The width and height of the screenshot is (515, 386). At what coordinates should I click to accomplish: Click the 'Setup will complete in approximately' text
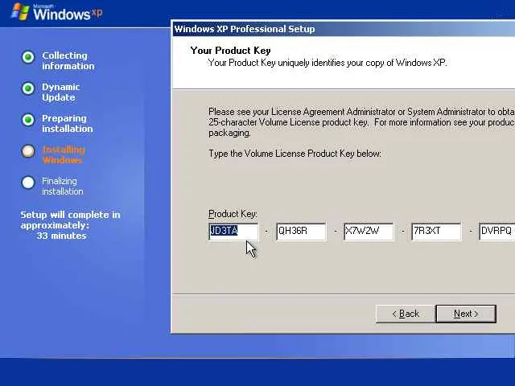click(x=70, y=220)
